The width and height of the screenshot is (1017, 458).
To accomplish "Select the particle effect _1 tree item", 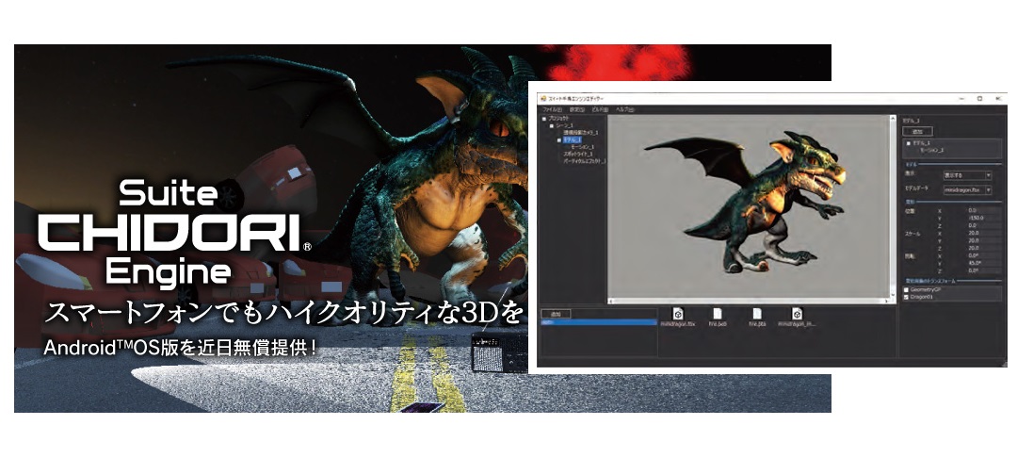I will pyautogui.click(x=585, y=161).
